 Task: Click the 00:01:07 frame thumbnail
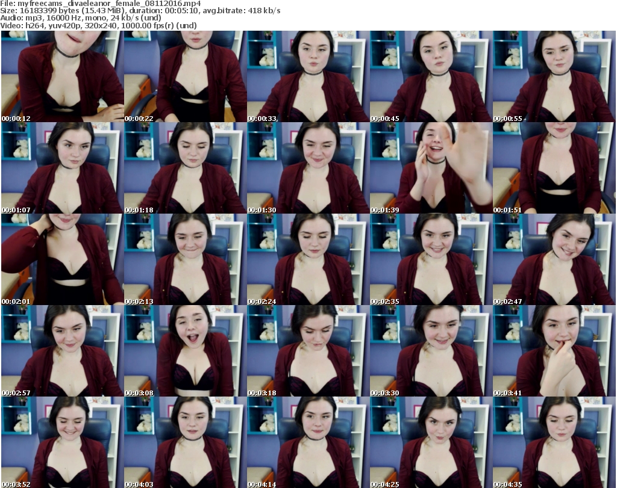tap(62, 168)
